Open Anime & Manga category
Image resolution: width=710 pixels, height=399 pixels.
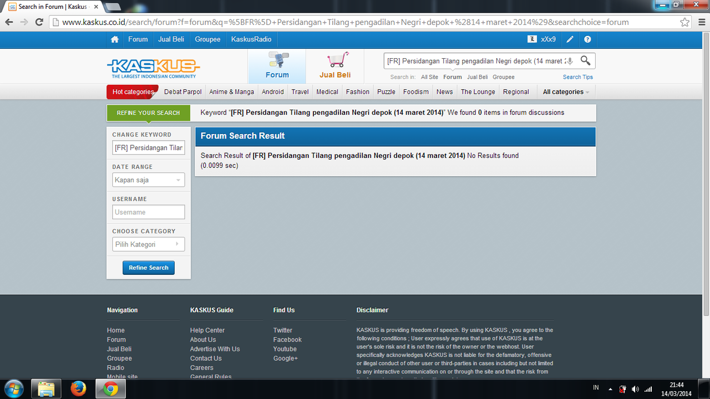(x=232, y=92)
